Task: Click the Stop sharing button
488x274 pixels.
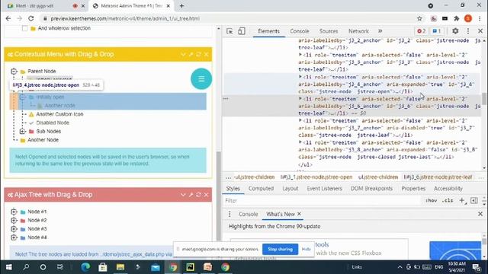Action: 280,249
